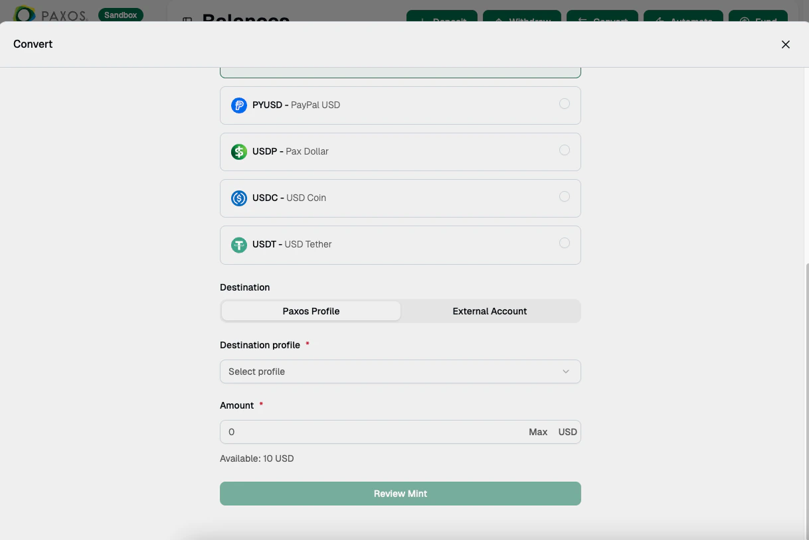809x540 pixels.
Task: Click the Review Mint button
Action: (x=400, y=494)
